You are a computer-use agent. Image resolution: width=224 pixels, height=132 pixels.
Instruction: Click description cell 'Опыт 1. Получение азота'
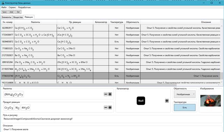(180, 76)
